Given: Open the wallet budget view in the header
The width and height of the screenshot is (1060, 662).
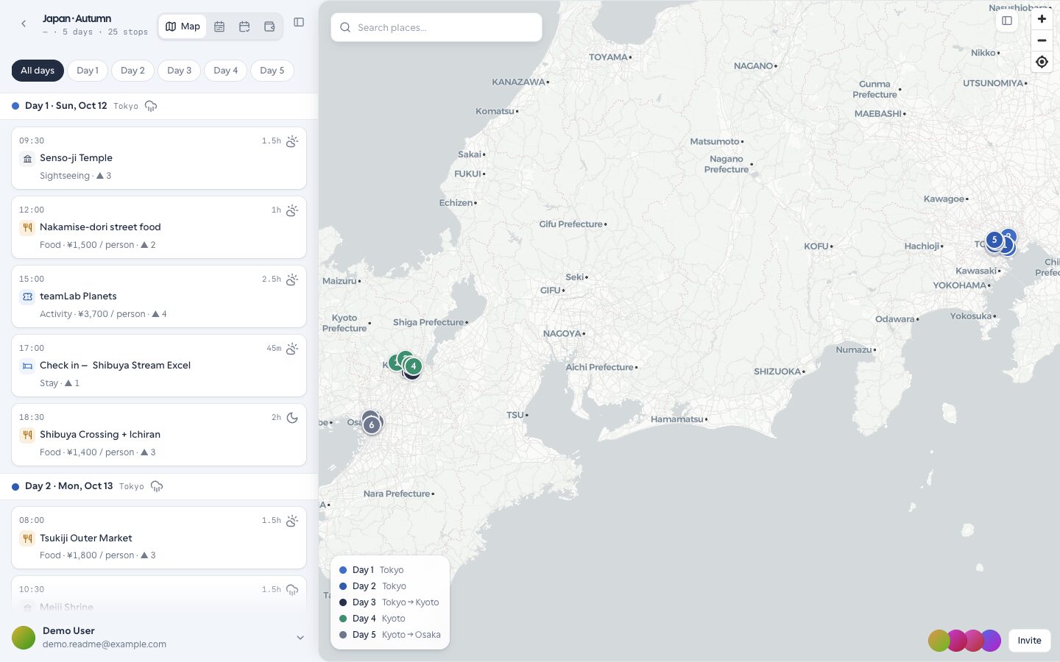Looking at the screenshot, I should [269, 26].
